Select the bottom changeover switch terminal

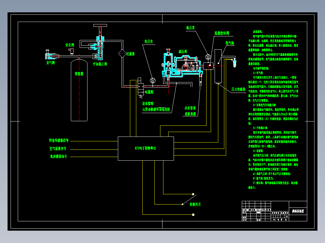193,215
